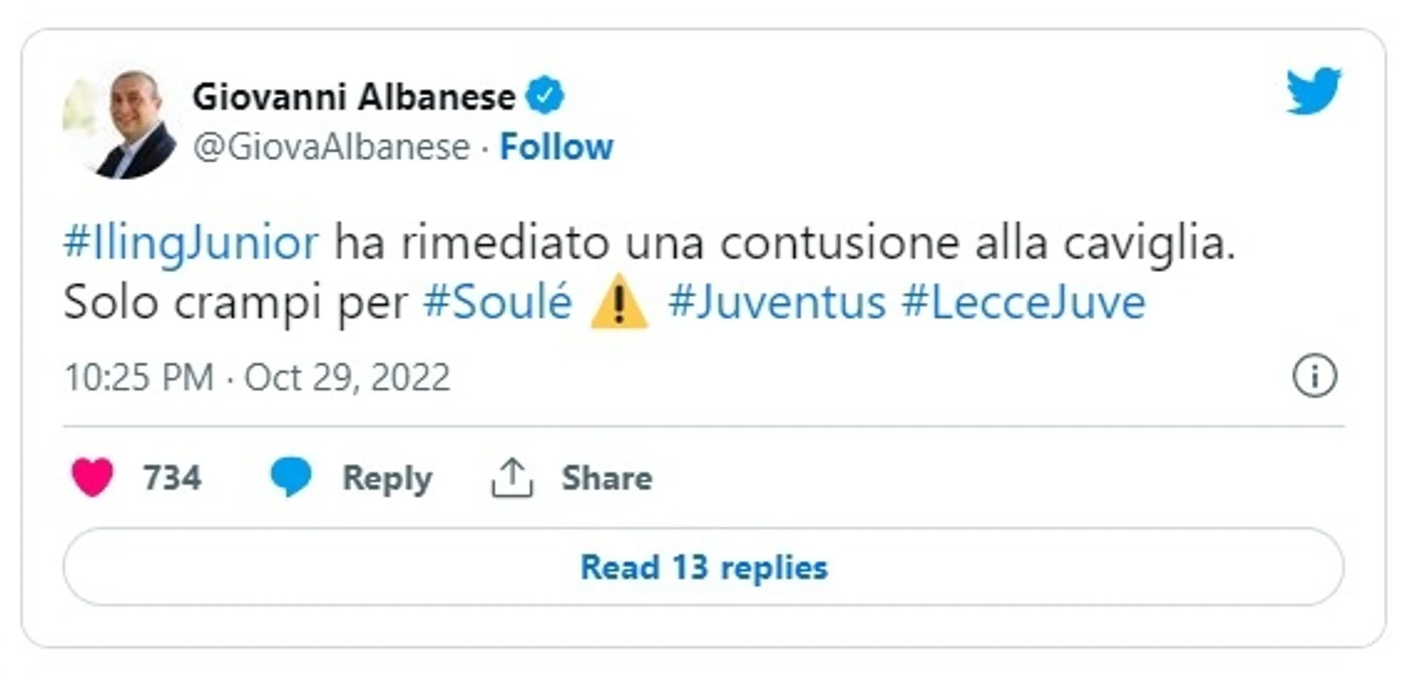Open Giovanni Albanese's profile photo

(x=120, y=123)
